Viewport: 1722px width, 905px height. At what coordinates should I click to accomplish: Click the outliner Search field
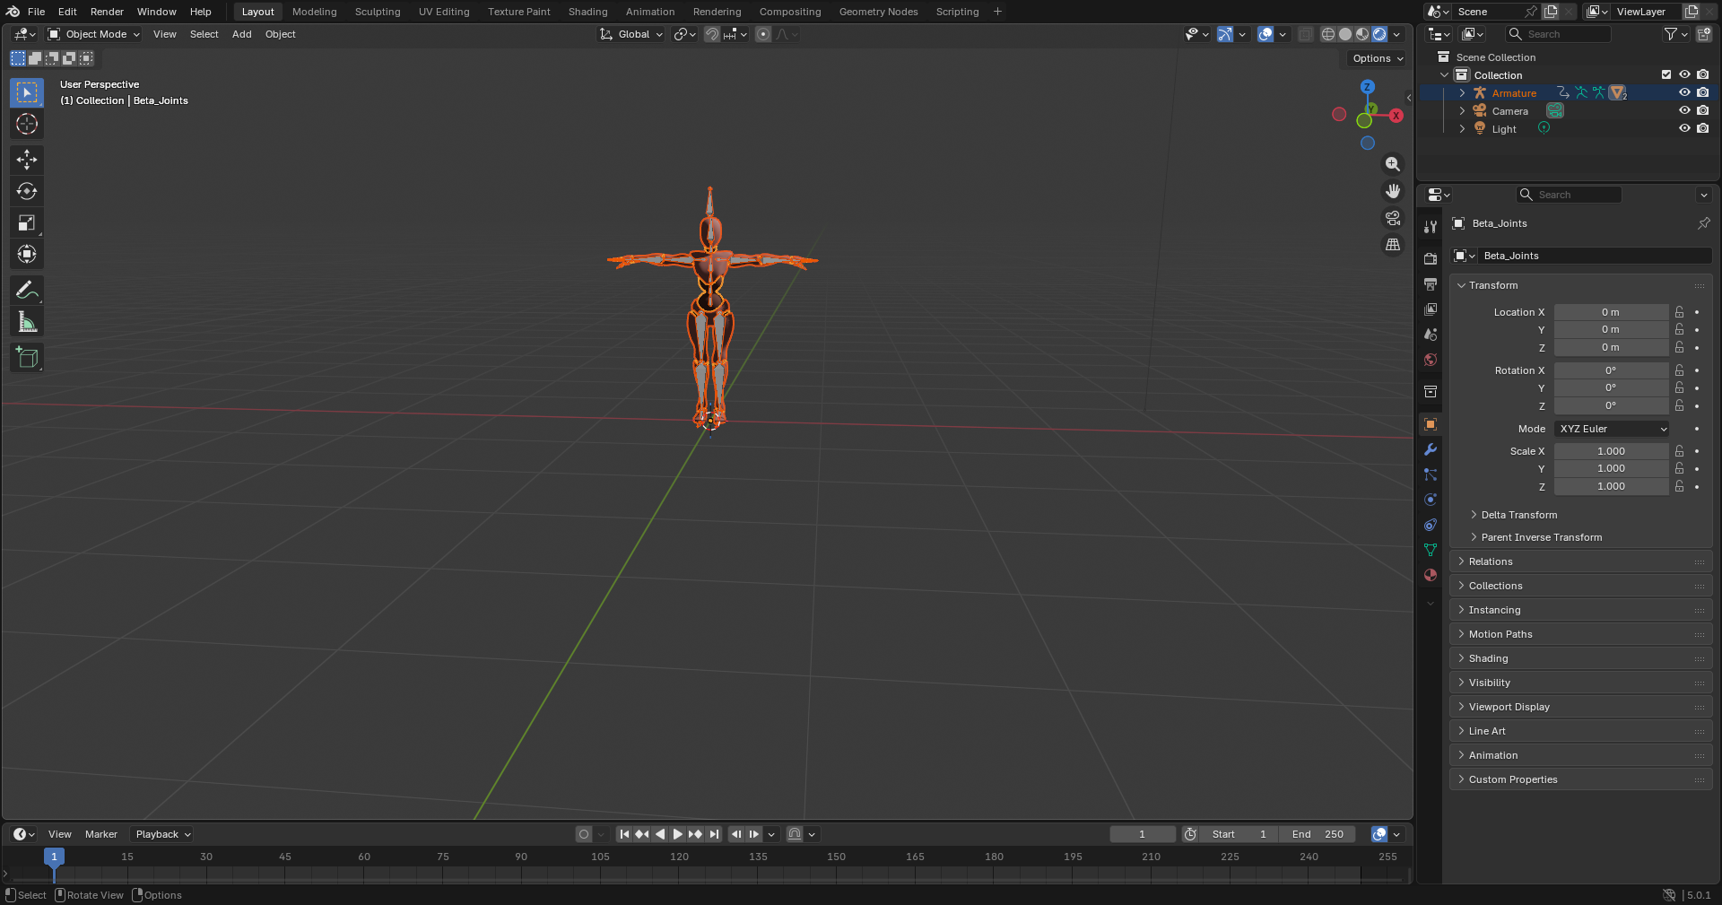pos(1559,34)
